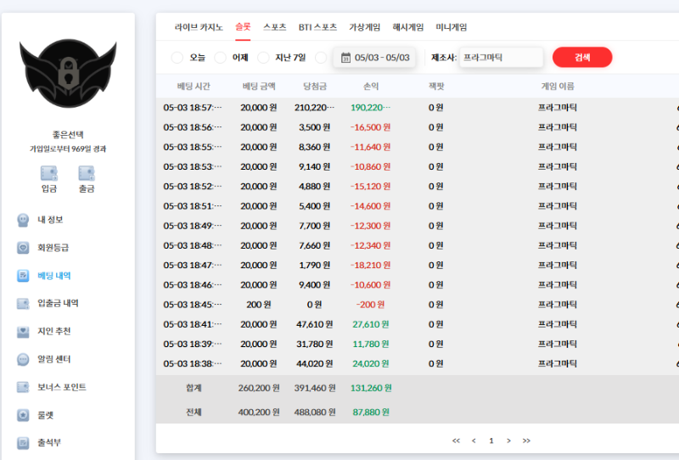
Task: Click the deposit (입금) wallet icon
Action: tap(49, 173)
